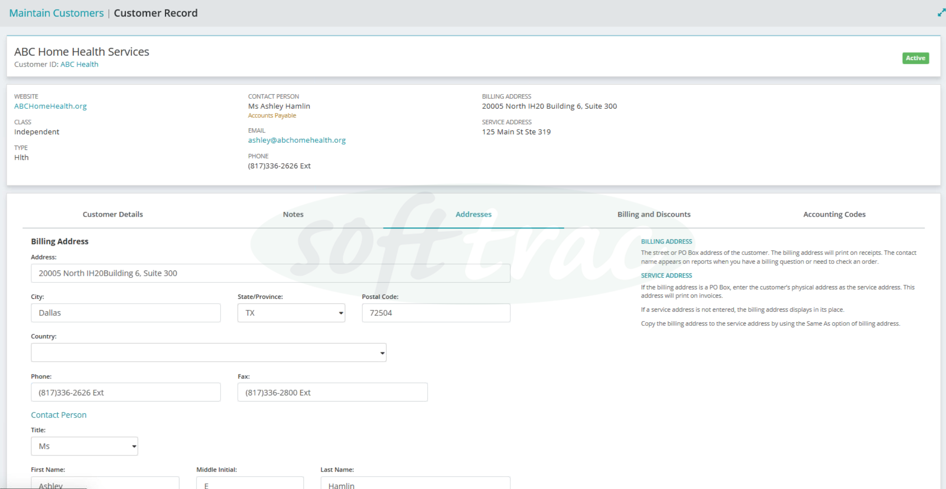Screen dimensions: 946x489
Task: Open the Title dropdown showing Ms
Action: click(x=85, y=446)
